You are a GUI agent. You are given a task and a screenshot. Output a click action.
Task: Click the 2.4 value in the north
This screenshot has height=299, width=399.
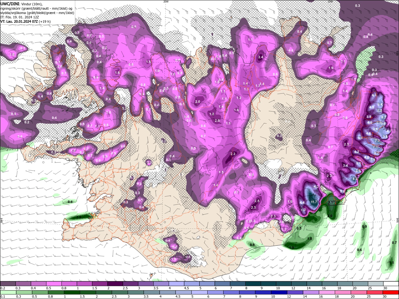point(261,57)
